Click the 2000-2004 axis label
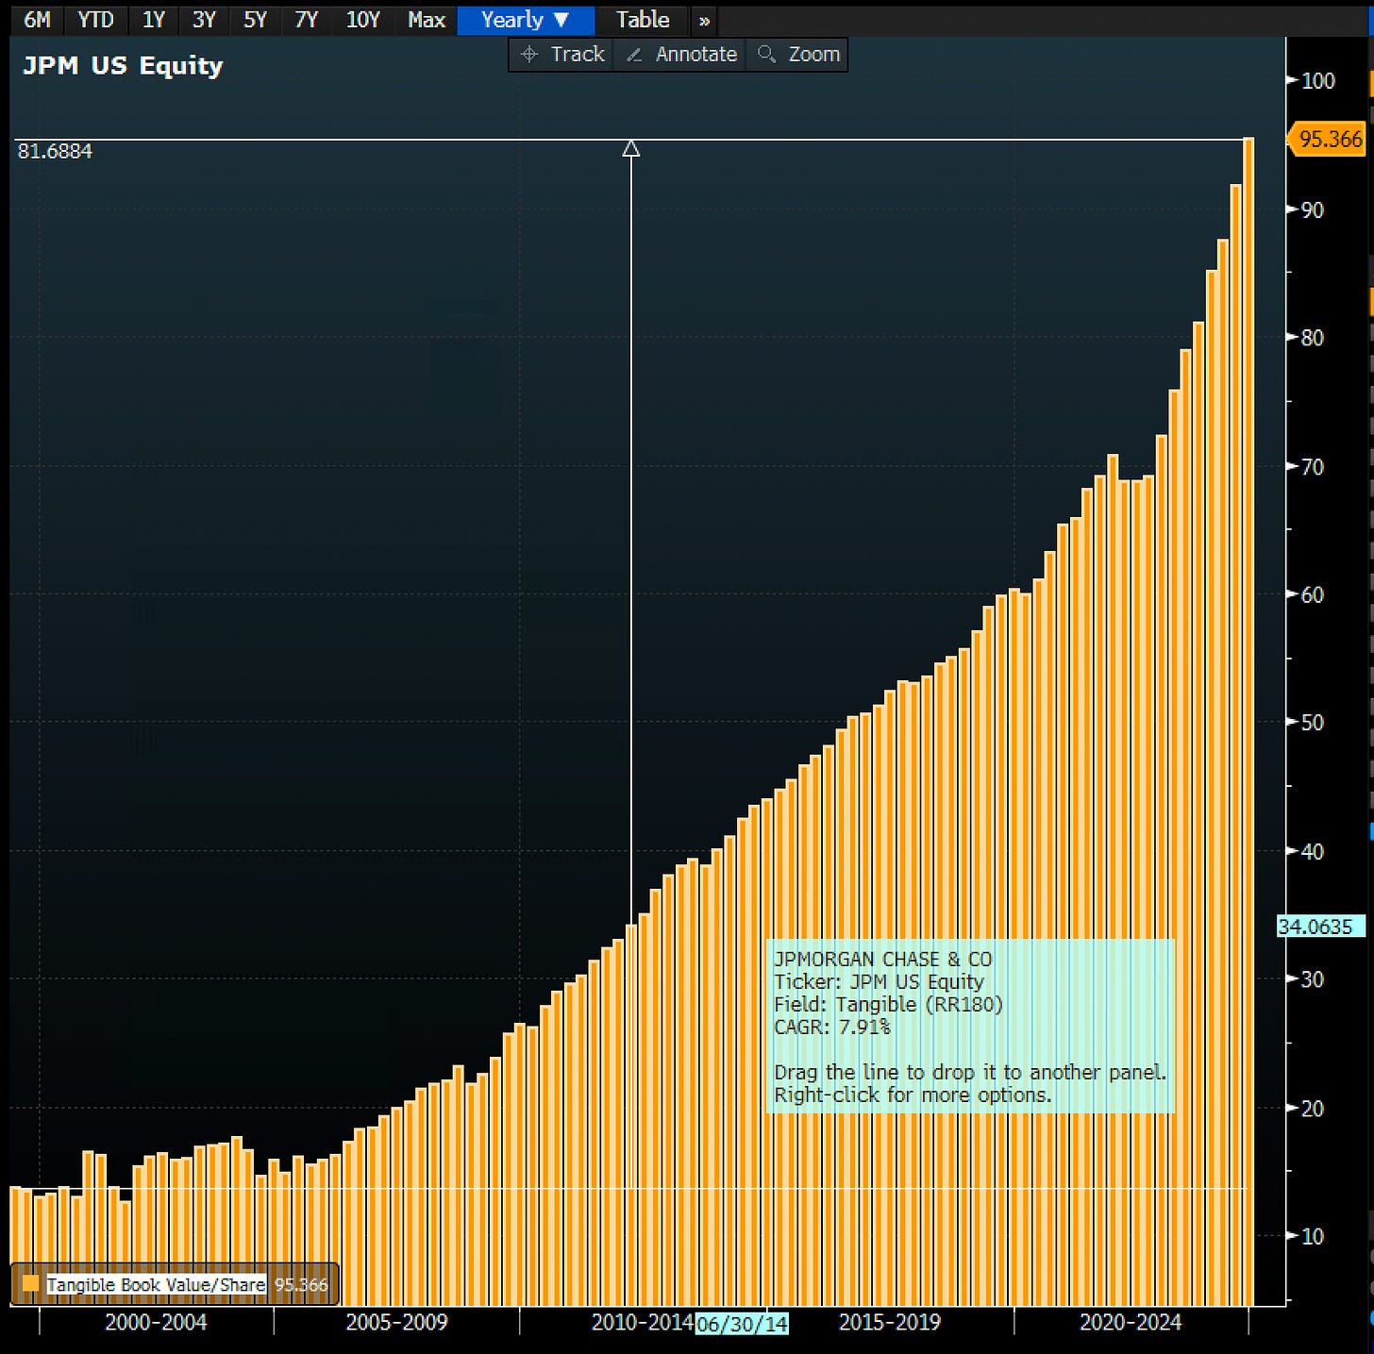 (156, 1322)
